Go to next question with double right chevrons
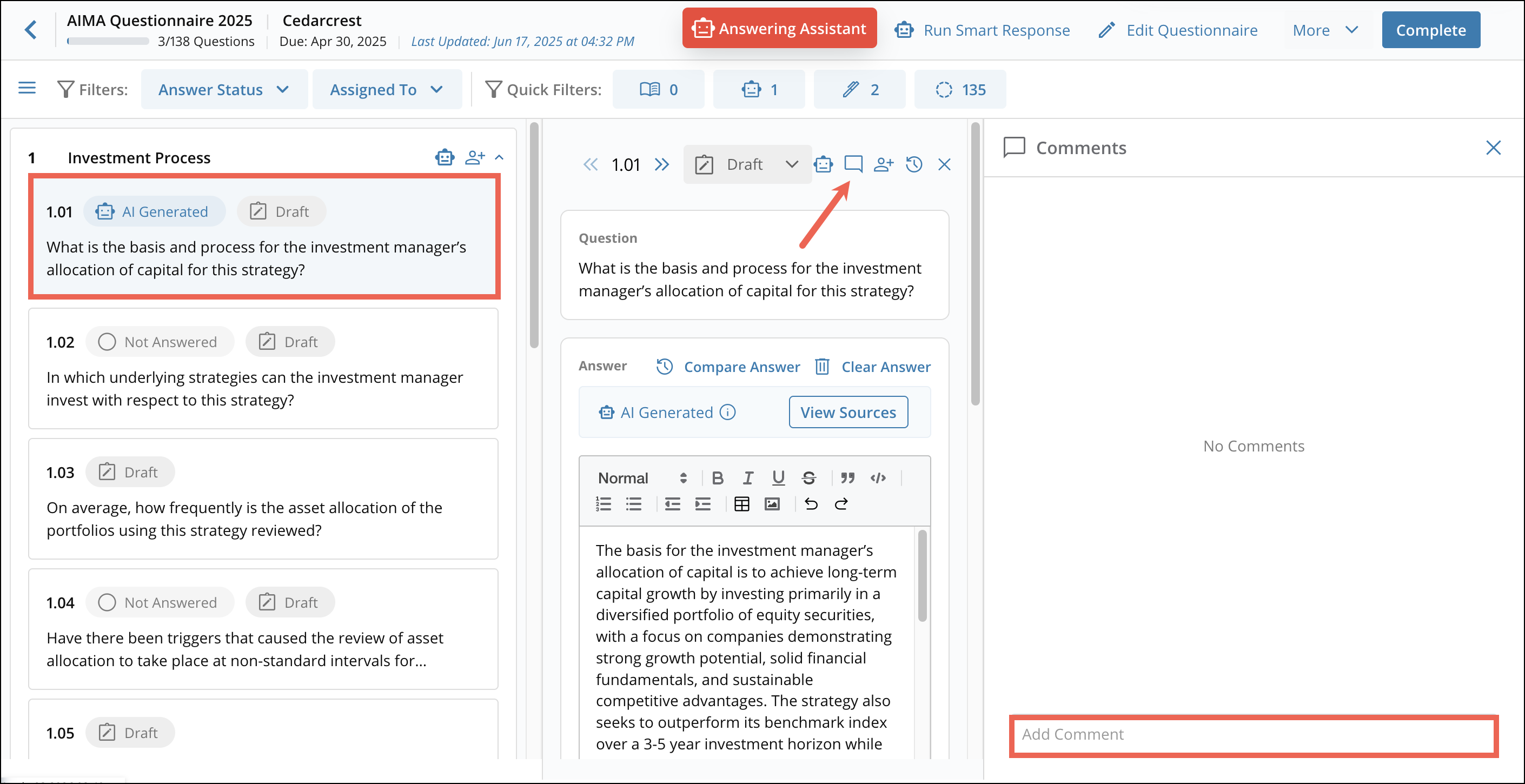 point(662,164)
